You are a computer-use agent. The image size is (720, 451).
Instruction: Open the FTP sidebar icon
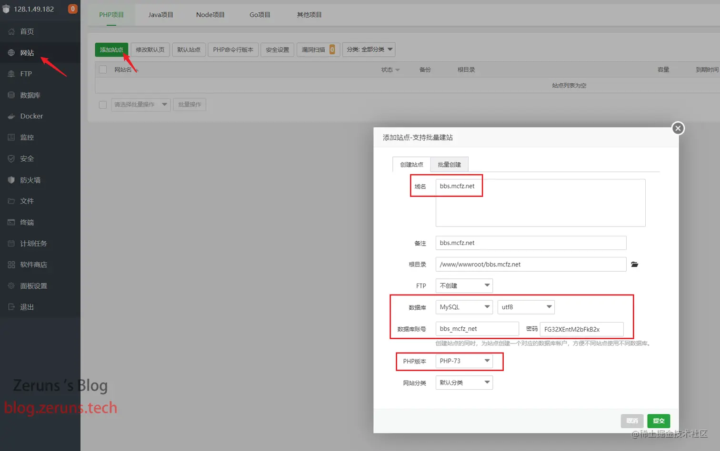click(11, 74)
